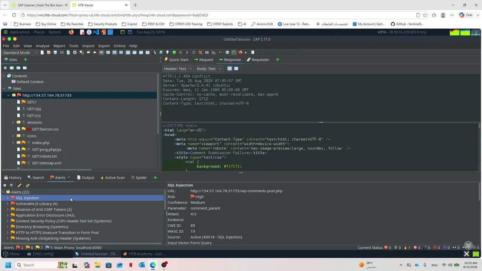Collapse the http://154.57.164.78:31735 site node

(x=8, y=95)
